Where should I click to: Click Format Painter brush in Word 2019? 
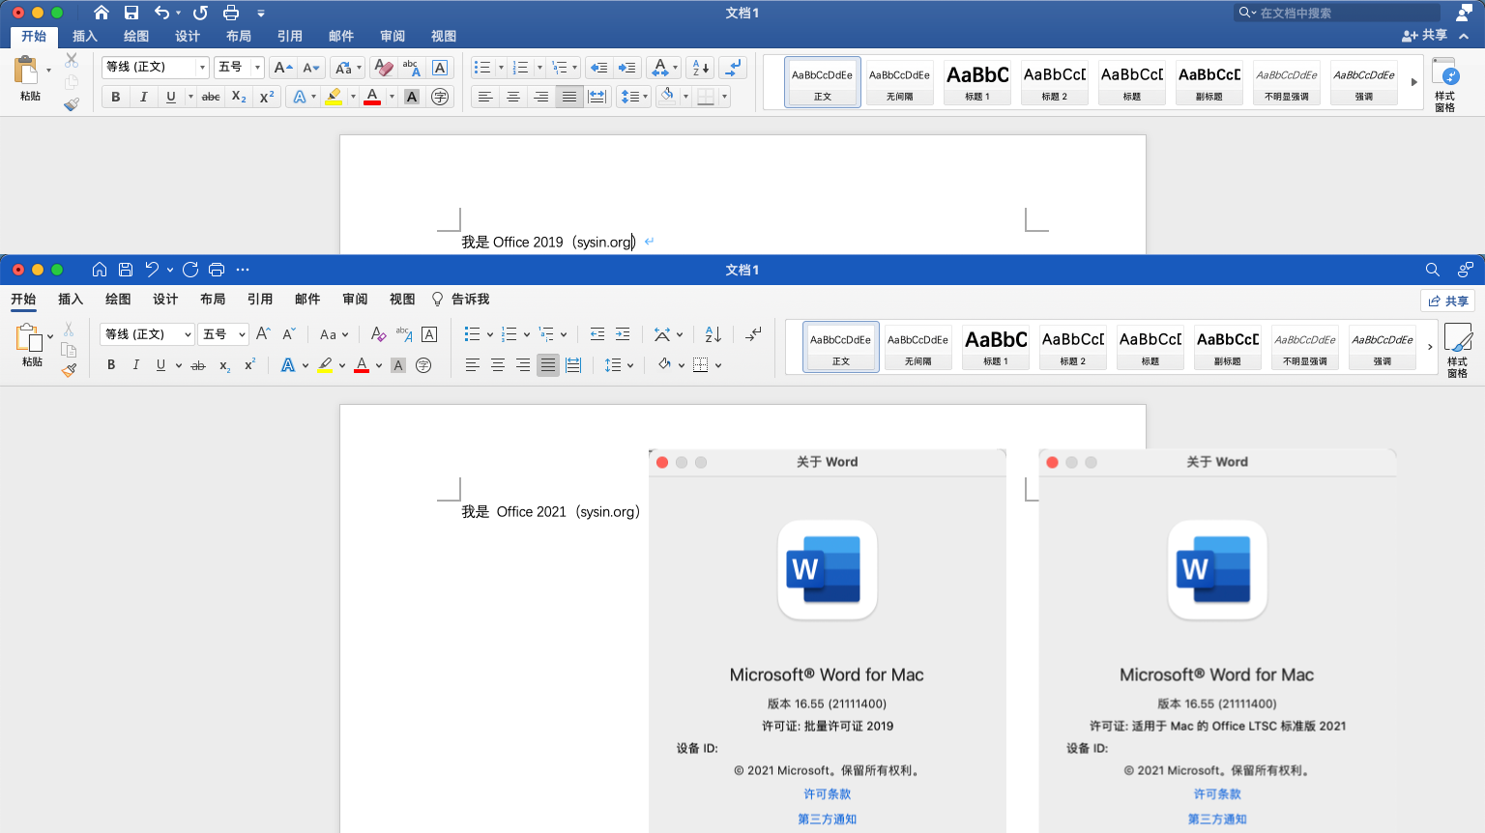(x=72, y=104)
